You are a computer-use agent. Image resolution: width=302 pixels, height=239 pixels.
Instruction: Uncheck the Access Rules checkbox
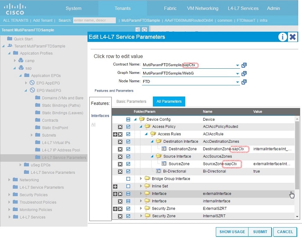click(x=128, y=134)
